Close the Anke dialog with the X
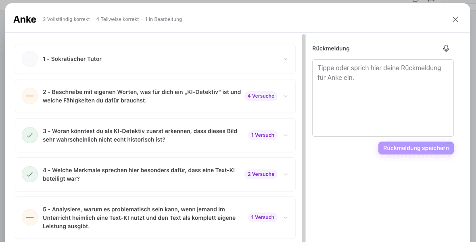 [x=455, y=19]
